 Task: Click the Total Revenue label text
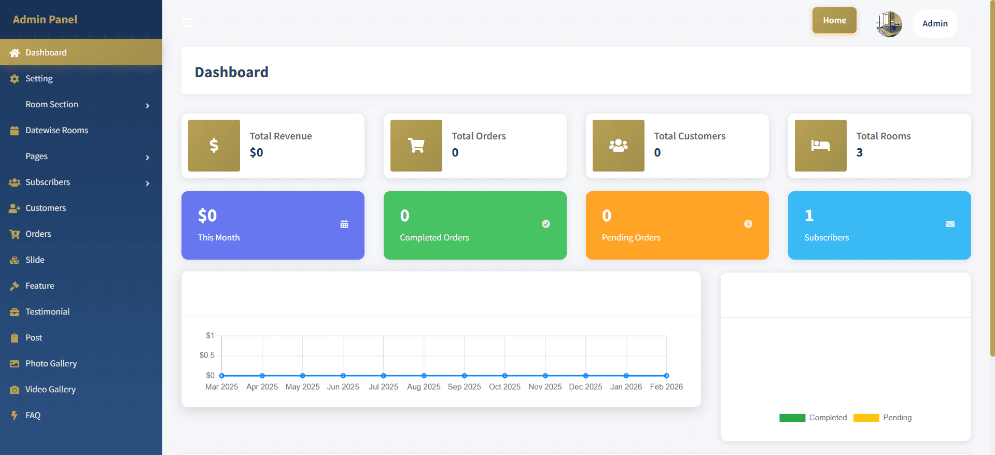[281, 136]
